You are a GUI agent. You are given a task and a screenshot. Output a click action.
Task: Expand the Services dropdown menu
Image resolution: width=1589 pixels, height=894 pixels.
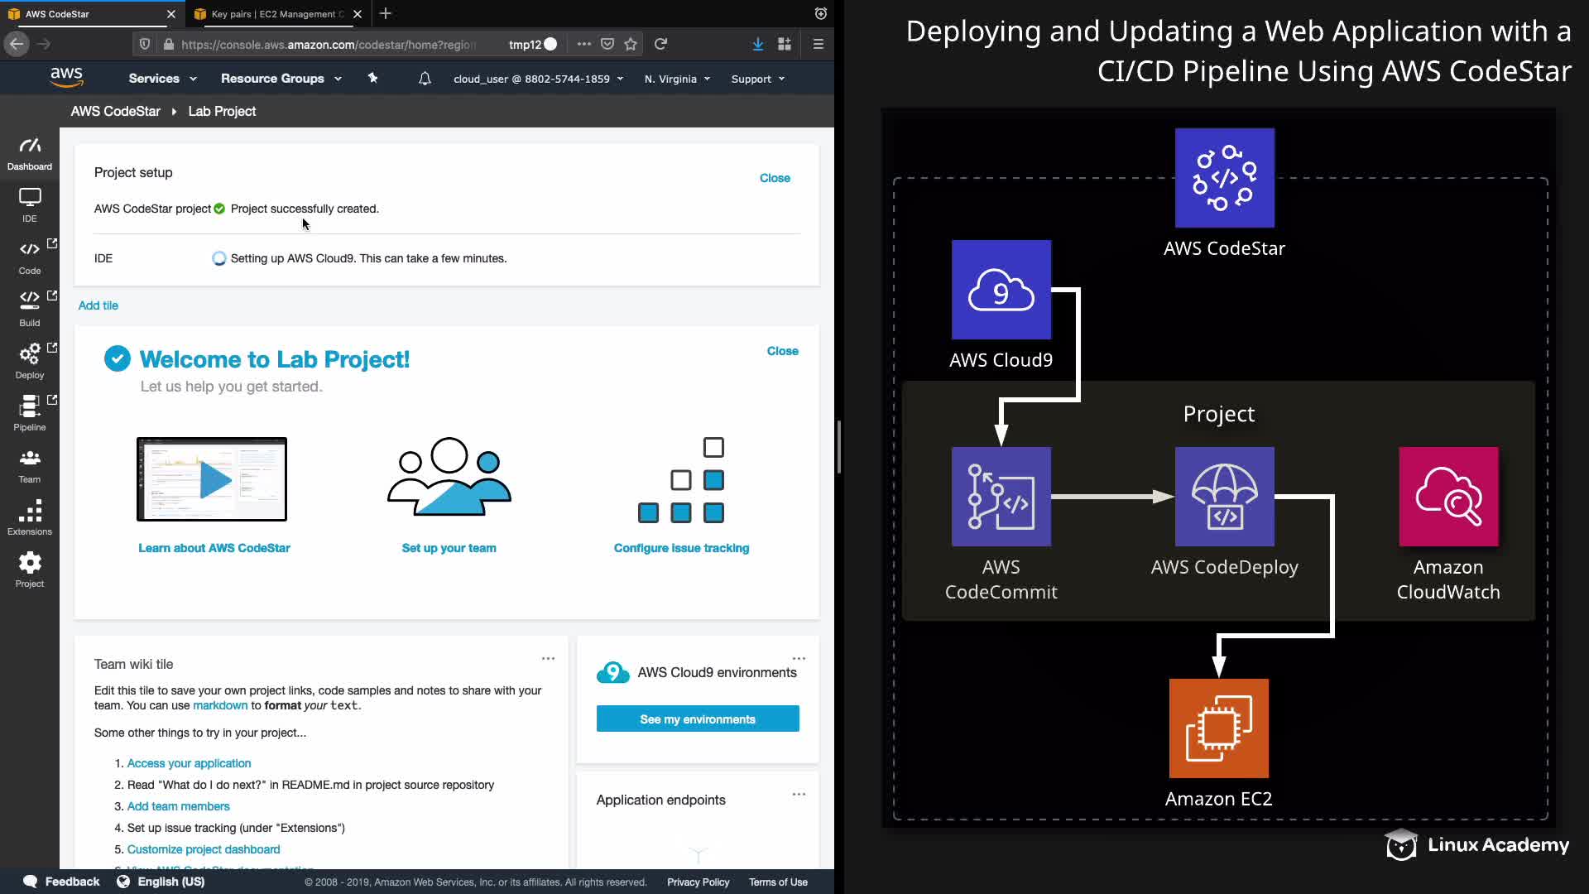[162, 79]
